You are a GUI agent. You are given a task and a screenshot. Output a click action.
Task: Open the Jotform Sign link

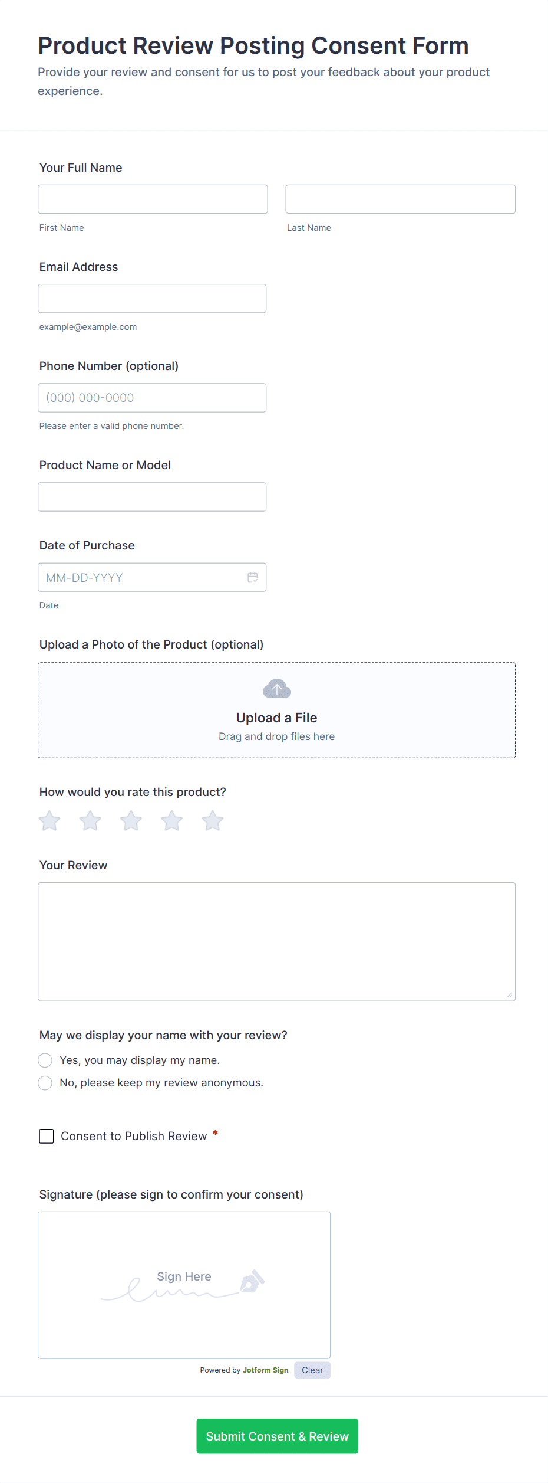265,1370
